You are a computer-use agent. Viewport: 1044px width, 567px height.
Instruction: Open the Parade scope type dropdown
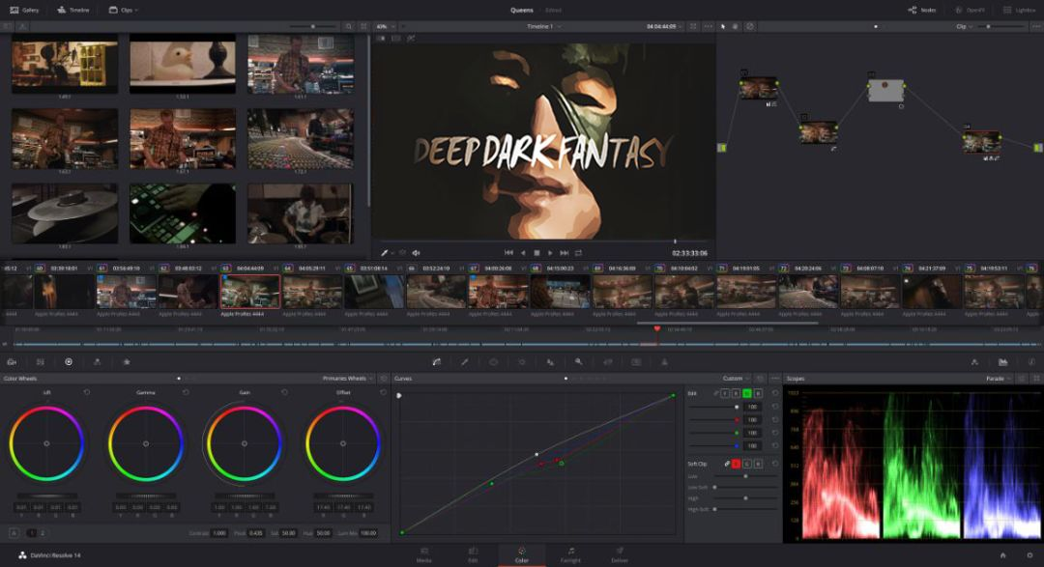[x=998, y=378]
